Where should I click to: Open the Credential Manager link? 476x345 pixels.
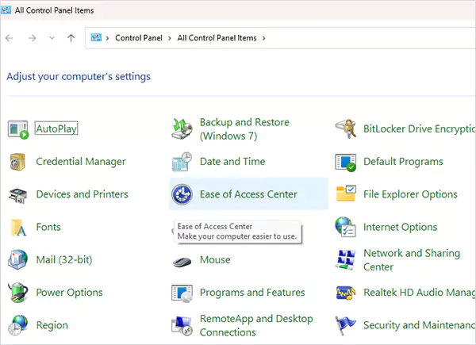(x=81, y=162)
